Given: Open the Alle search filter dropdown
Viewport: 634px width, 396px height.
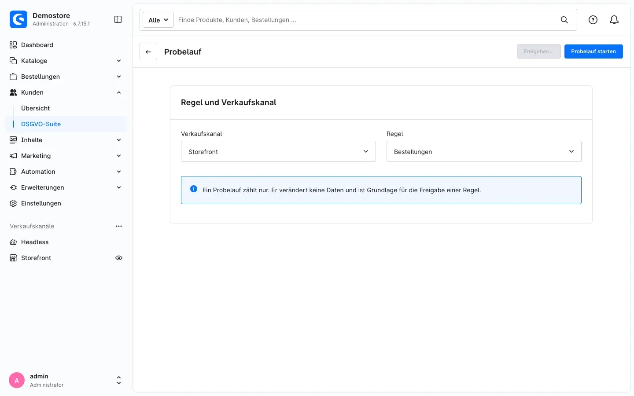Looking at the screenshot, I should [158, 20].
